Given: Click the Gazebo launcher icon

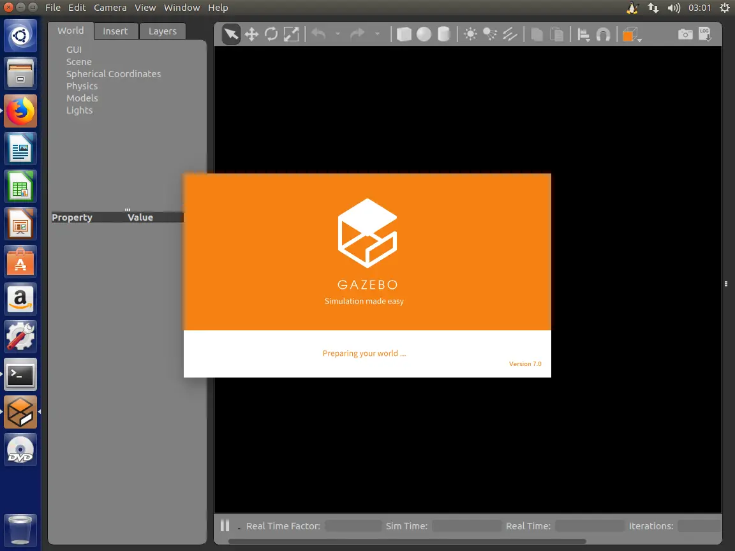Looking at the screenshot, I should coord(20,412).
